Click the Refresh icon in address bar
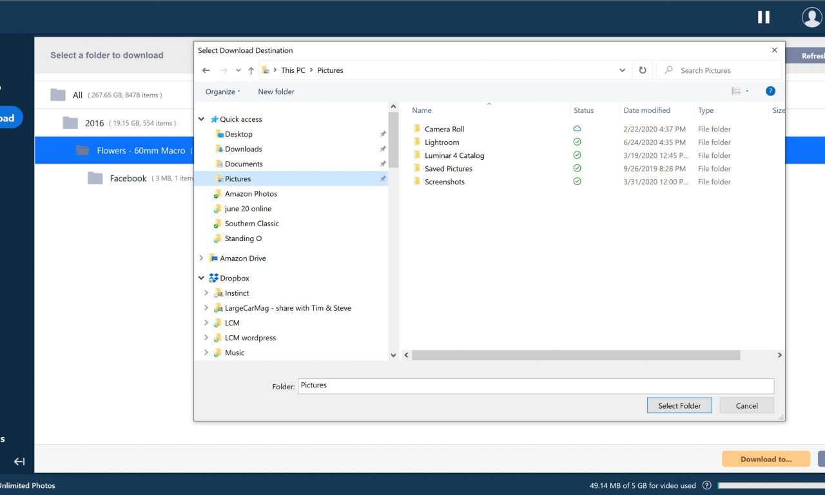Viewport: 825px width, 495px height. tap(642, 70)
